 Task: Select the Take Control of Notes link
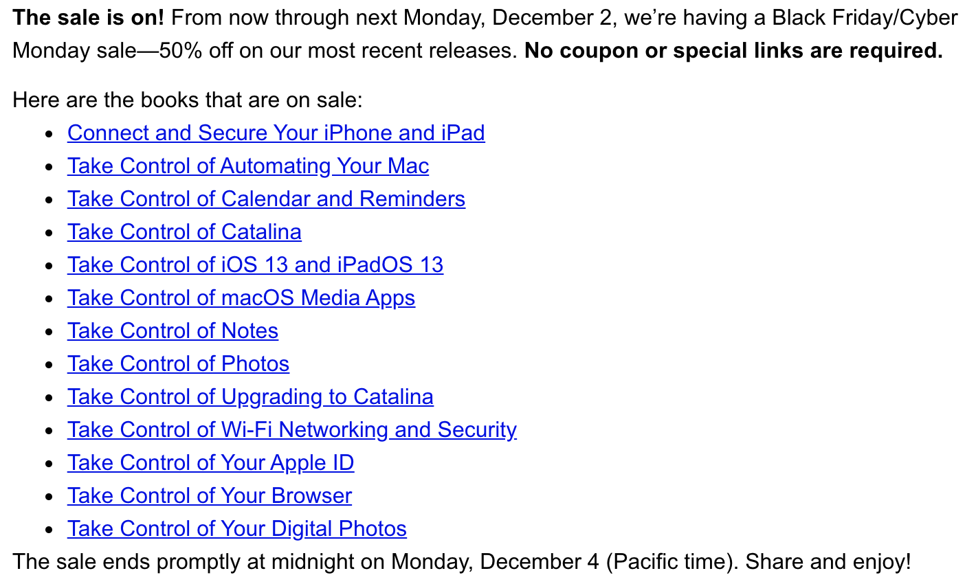pos(173,330)
